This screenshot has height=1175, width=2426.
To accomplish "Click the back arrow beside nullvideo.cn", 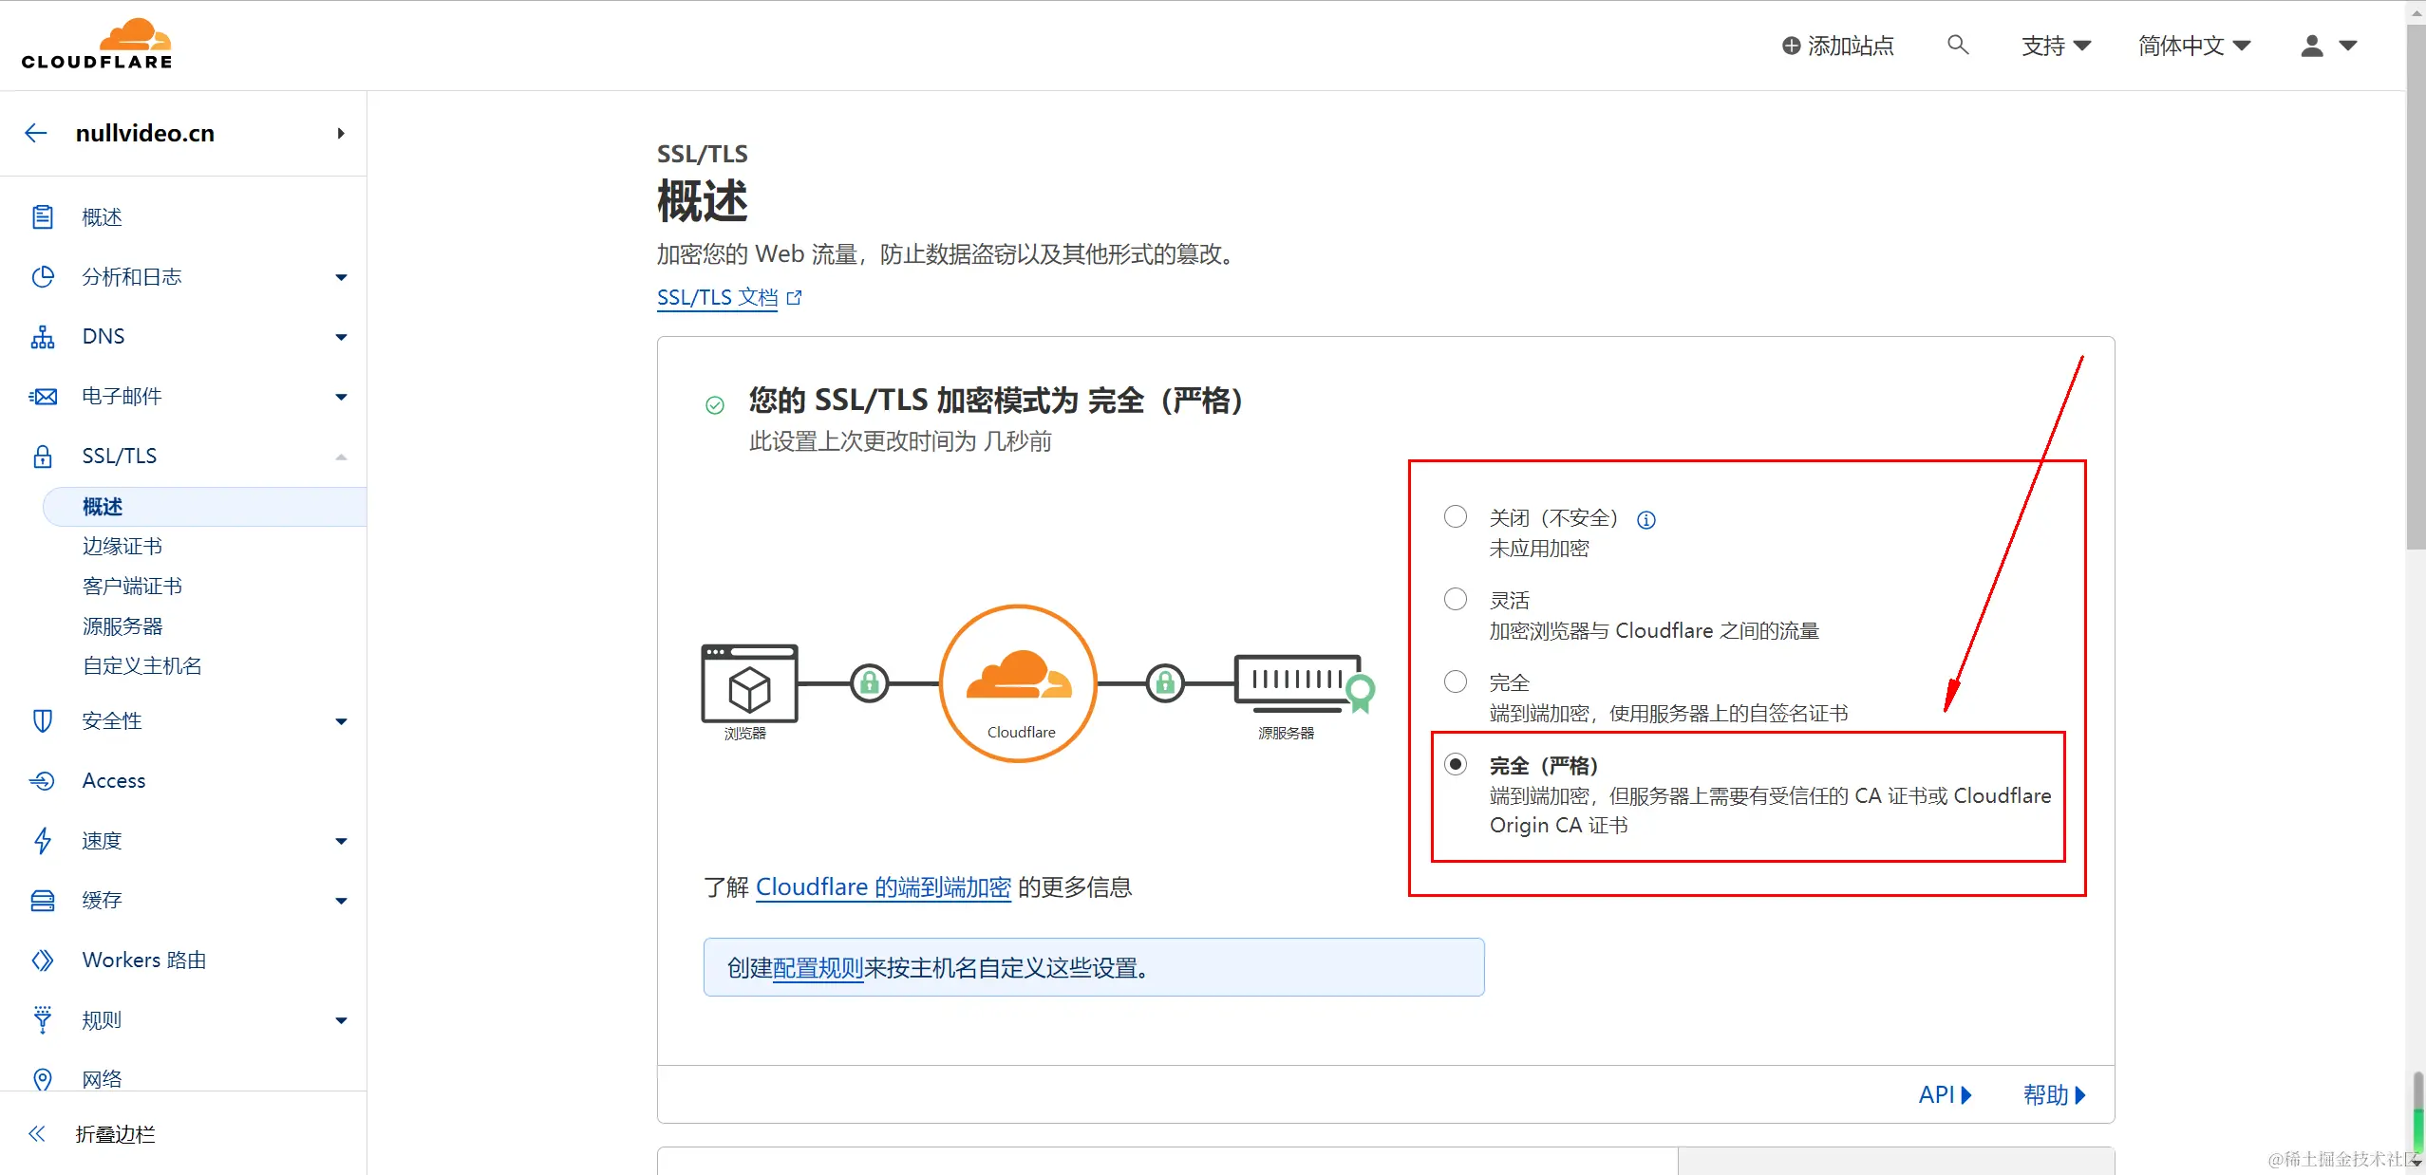I will pos(36,133).
